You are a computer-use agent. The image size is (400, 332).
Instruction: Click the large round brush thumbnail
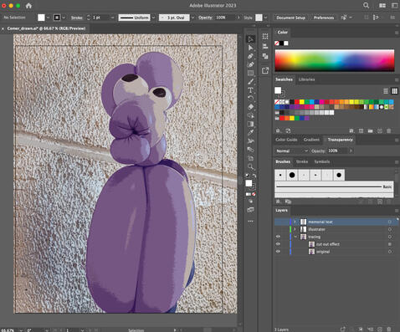pyautogui.click(x=292, y=175)
